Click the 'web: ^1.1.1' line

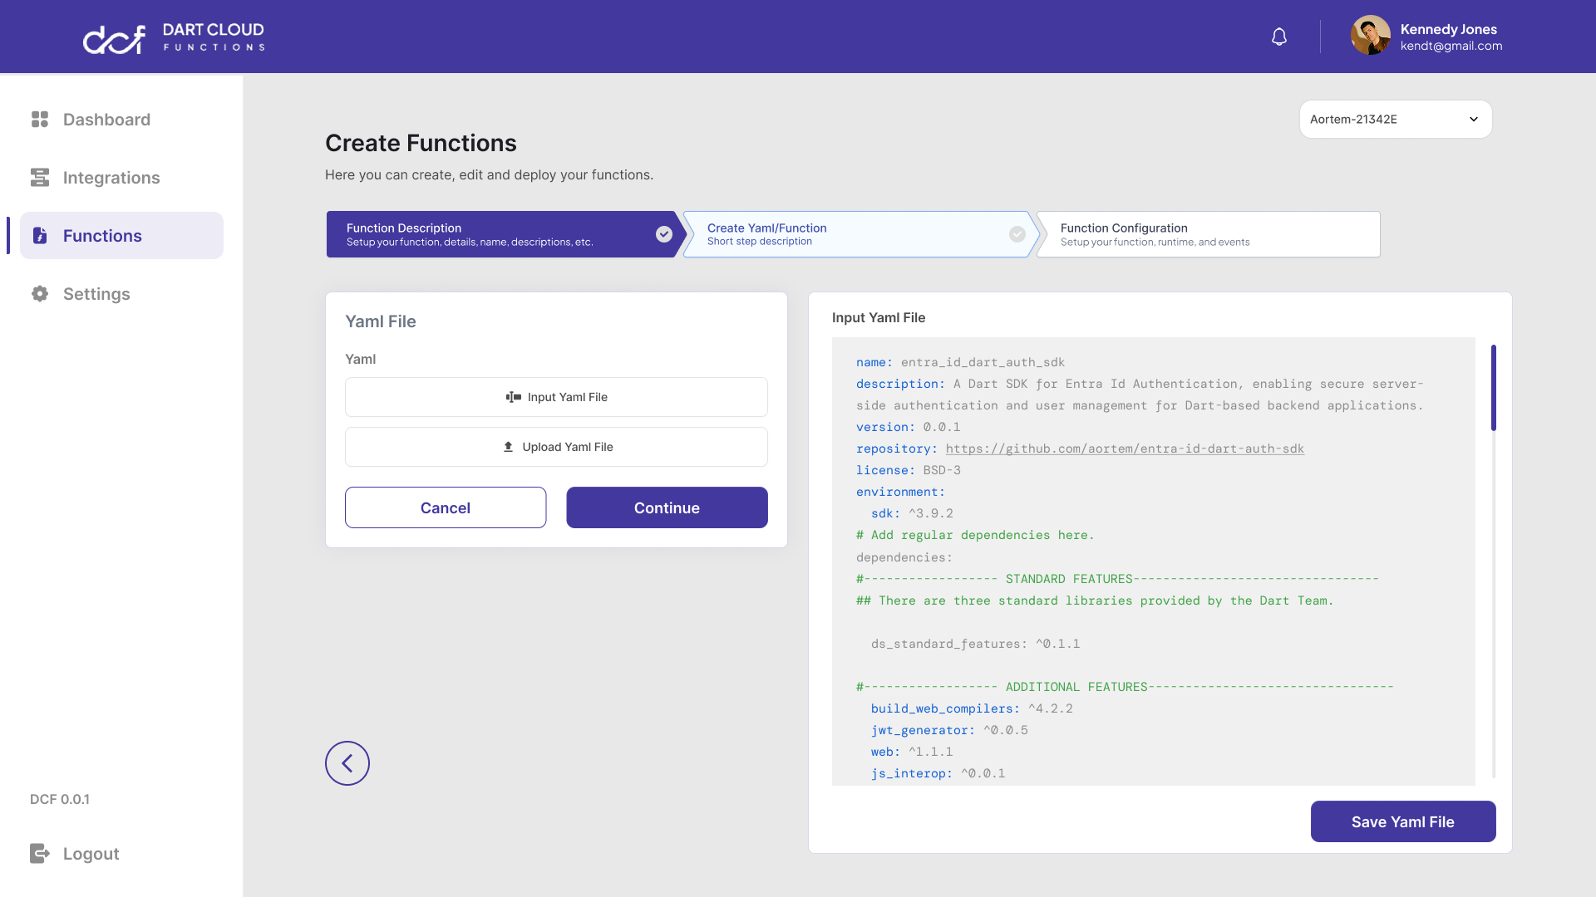912,752
